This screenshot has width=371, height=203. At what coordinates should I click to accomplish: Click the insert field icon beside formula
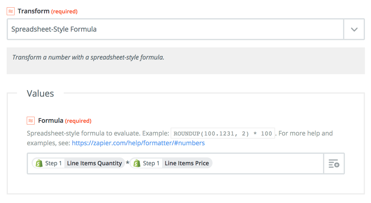click(x=334, y=163)
